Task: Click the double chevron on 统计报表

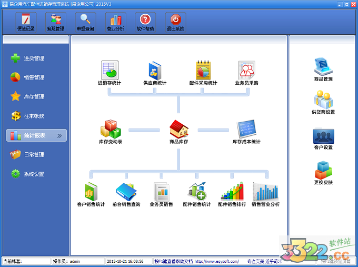Action: [x=59, y=136]
